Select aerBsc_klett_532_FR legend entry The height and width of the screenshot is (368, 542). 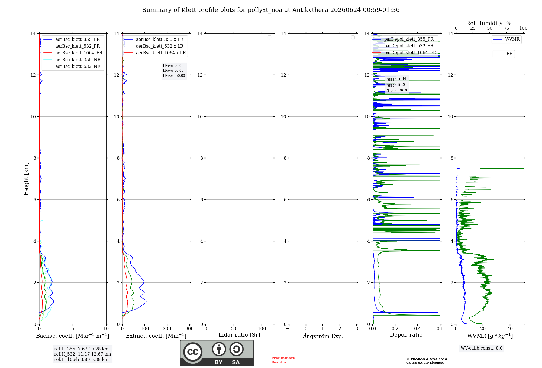[x=73, y=46]
